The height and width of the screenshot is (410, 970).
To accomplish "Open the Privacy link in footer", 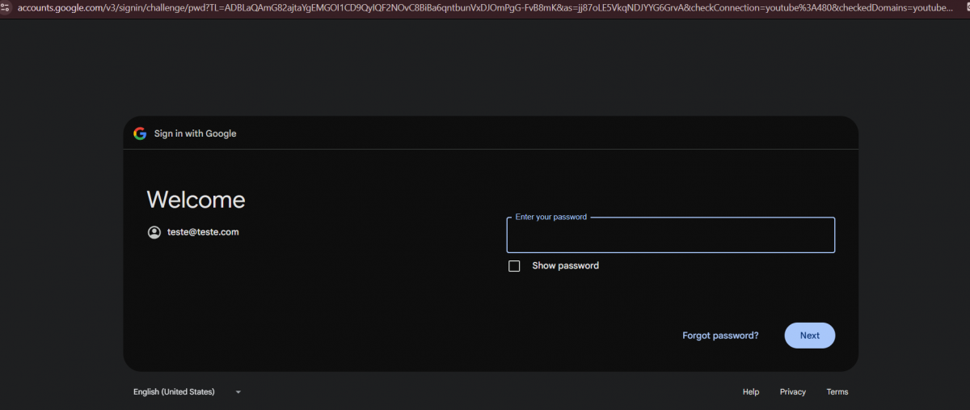I will point(792,392).
